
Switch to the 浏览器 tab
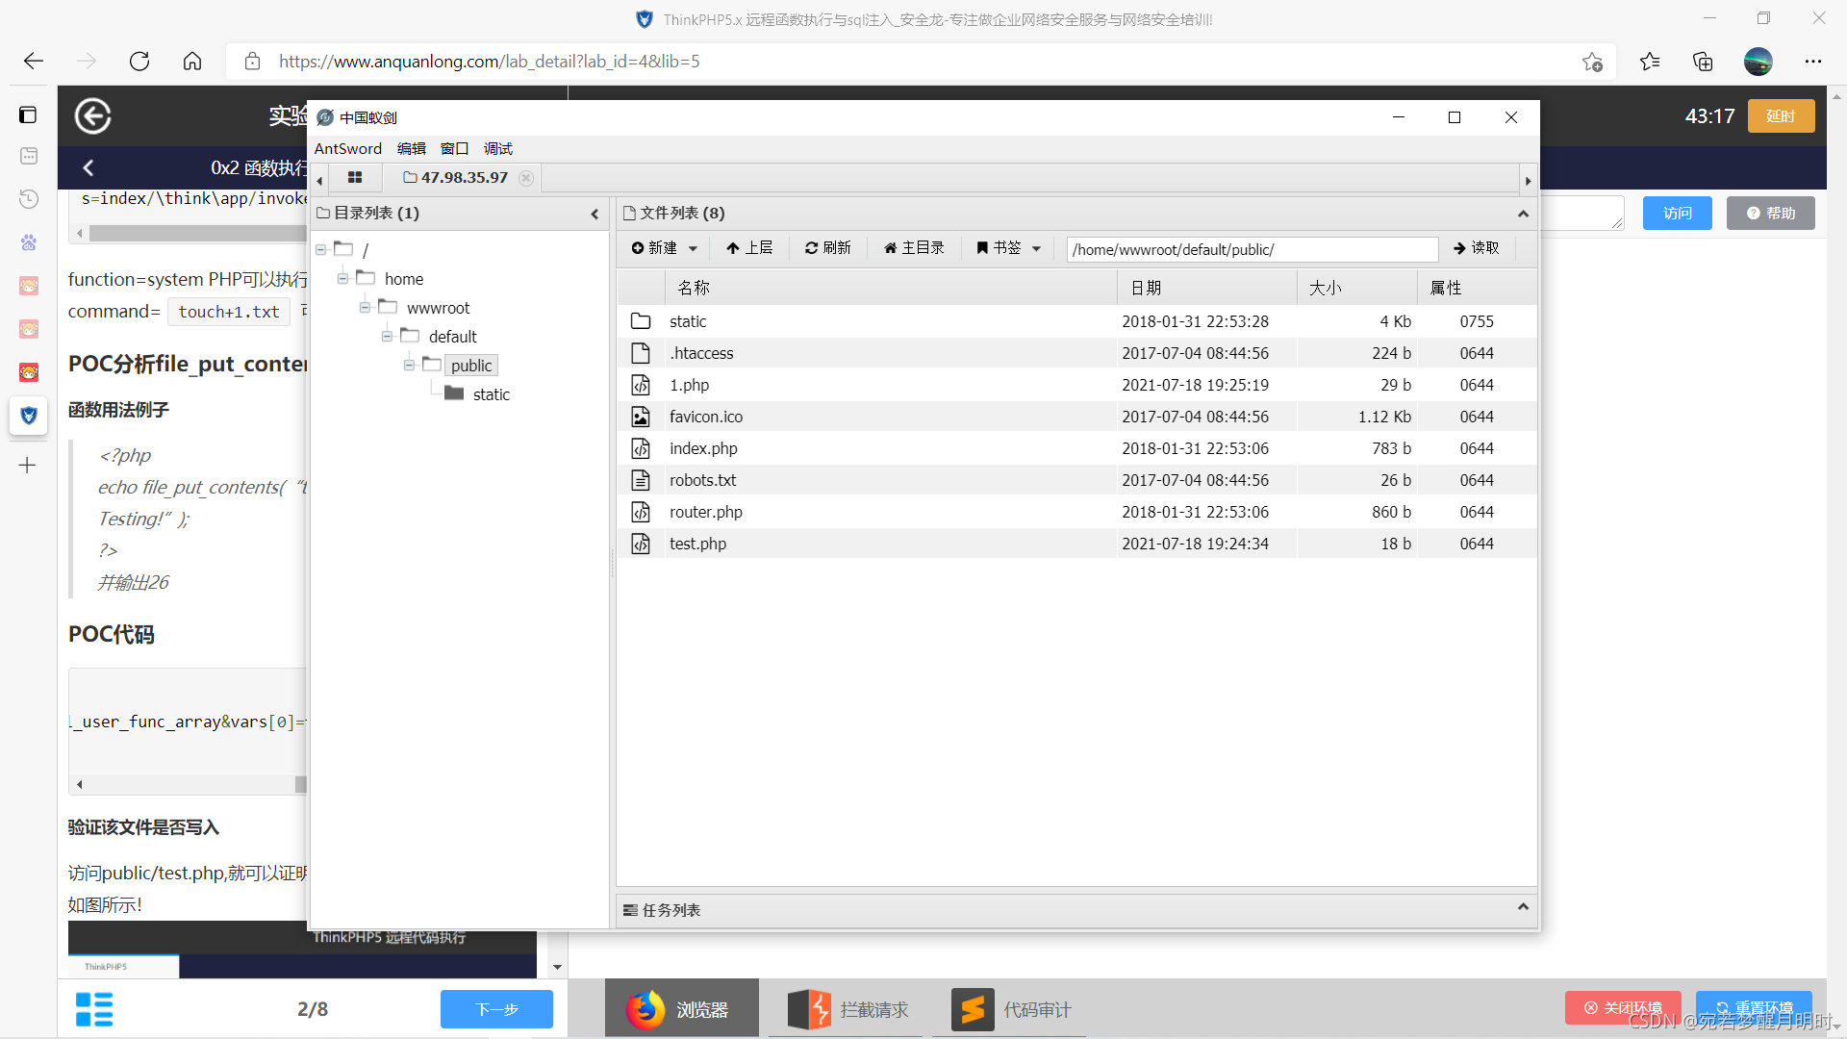click(682, 1009)
